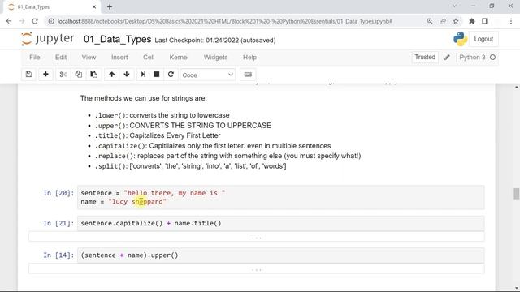Viewport: 520px width, 292px height.
Task: Click the In [20] prompt label
Action: click(x=58, y=193)
